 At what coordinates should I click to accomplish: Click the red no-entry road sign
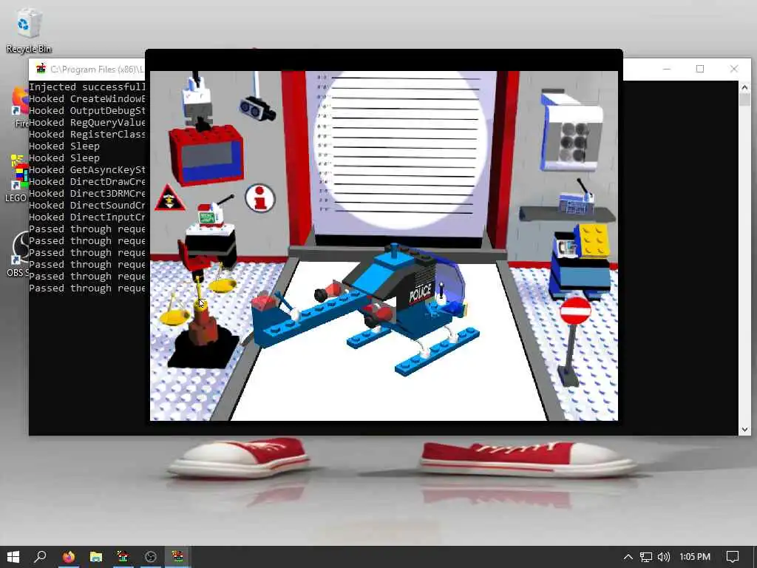(575, 311)
